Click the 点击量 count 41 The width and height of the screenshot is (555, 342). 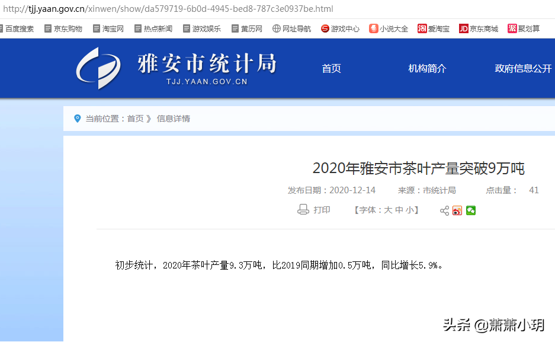(534, 190)
